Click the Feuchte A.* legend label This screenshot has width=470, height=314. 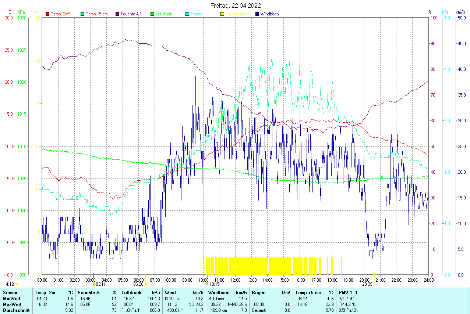pyautogui.click(x=131, y=14)
